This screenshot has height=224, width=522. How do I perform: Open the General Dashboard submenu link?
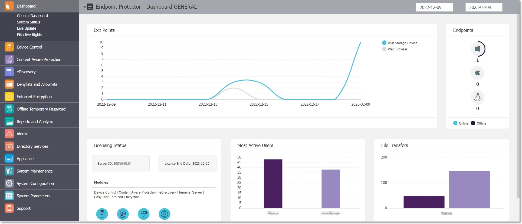click(x=32, y=16)
